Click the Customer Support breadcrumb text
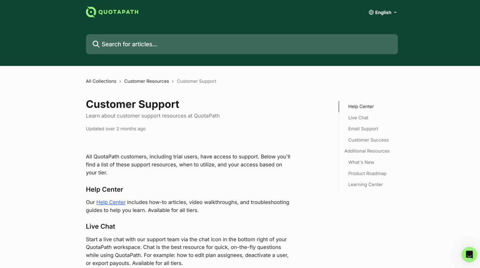Viewport: 480px width, 268px height. point(196,81)
